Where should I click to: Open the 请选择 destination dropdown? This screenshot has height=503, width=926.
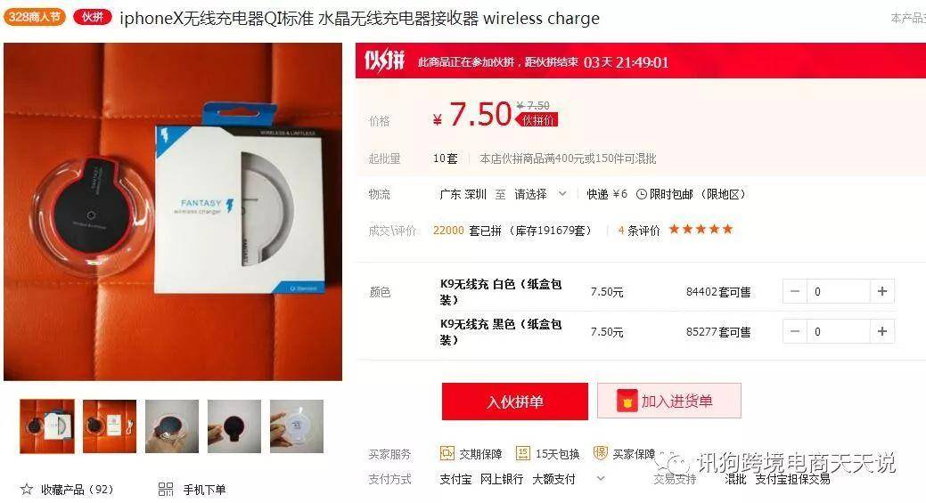pos(540,194)
